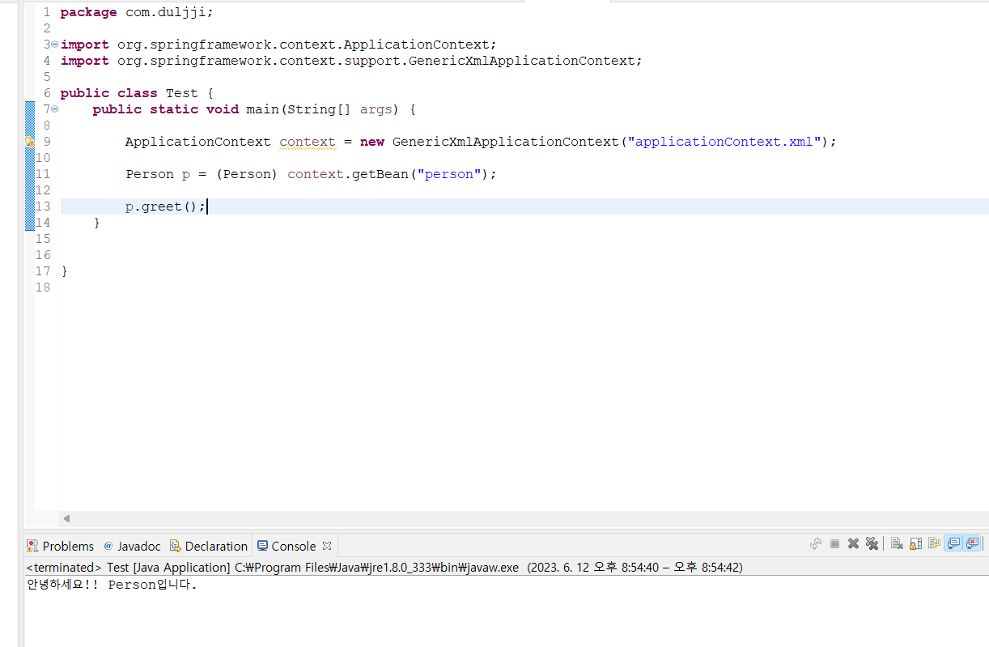Click 'main' method name on line 7

point(263,109)
